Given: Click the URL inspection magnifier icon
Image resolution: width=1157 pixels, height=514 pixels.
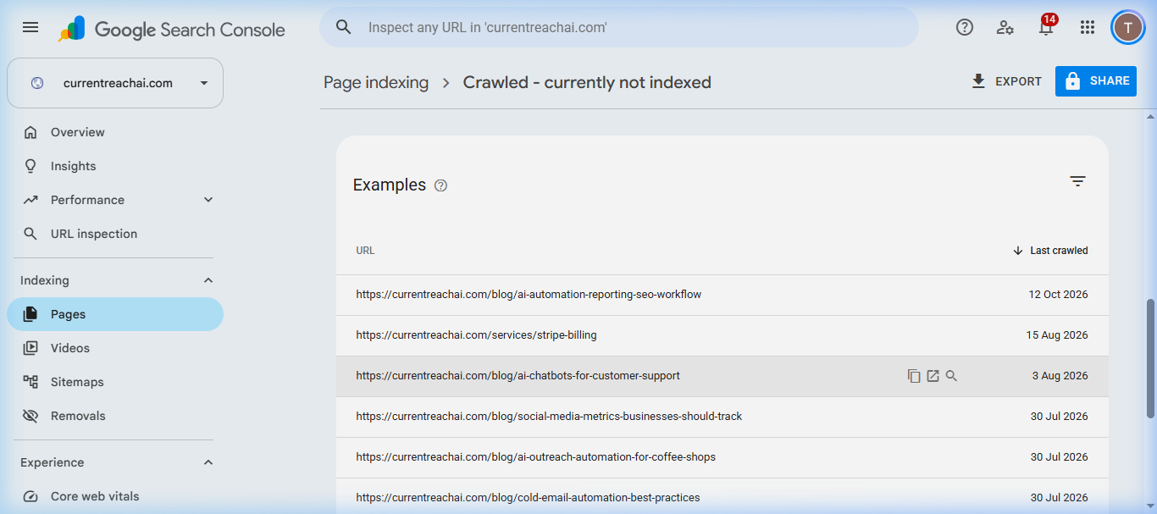Looking at the screenshot, I should (x=30, y=234).
